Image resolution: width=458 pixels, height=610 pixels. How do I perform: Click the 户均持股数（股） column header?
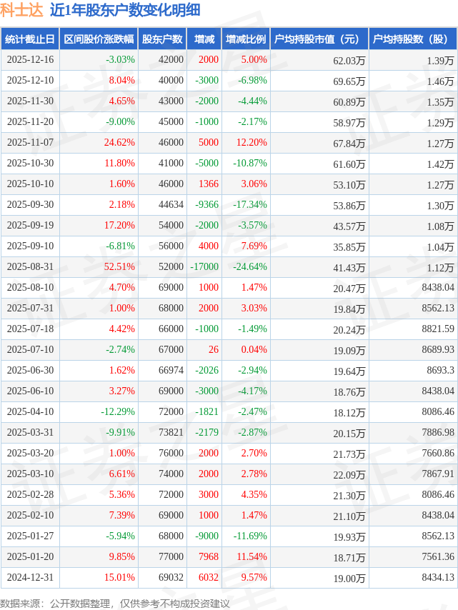[x=414, y=39]
